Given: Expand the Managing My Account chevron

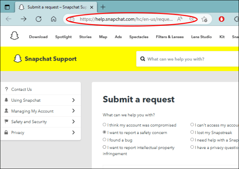Looking at the screenshot, I should click(x=73, y=111).
